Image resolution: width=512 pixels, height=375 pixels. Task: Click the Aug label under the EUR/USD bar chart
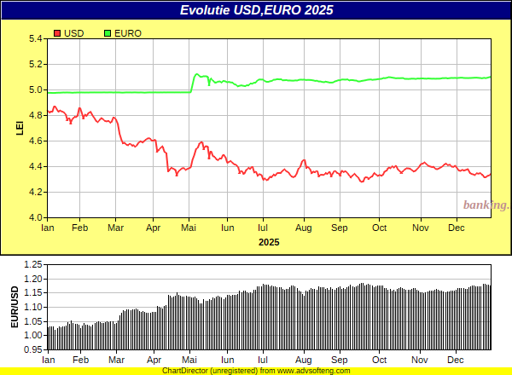304,360
